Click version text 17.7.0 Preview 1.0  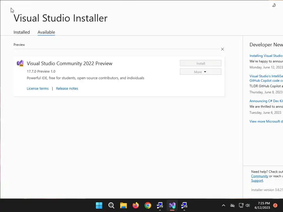[x=41, y=71]
